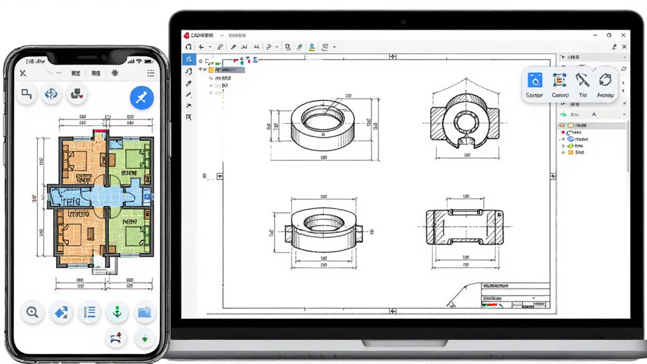Toggle visibility of the top highlighted layer
The height and width of the screenshot is (364, 647).
coord(562,125)
